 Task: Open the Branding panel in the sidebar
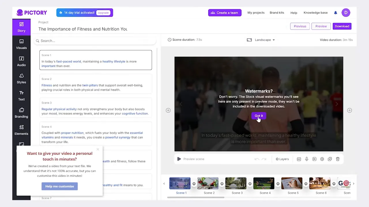coord(21,113)
